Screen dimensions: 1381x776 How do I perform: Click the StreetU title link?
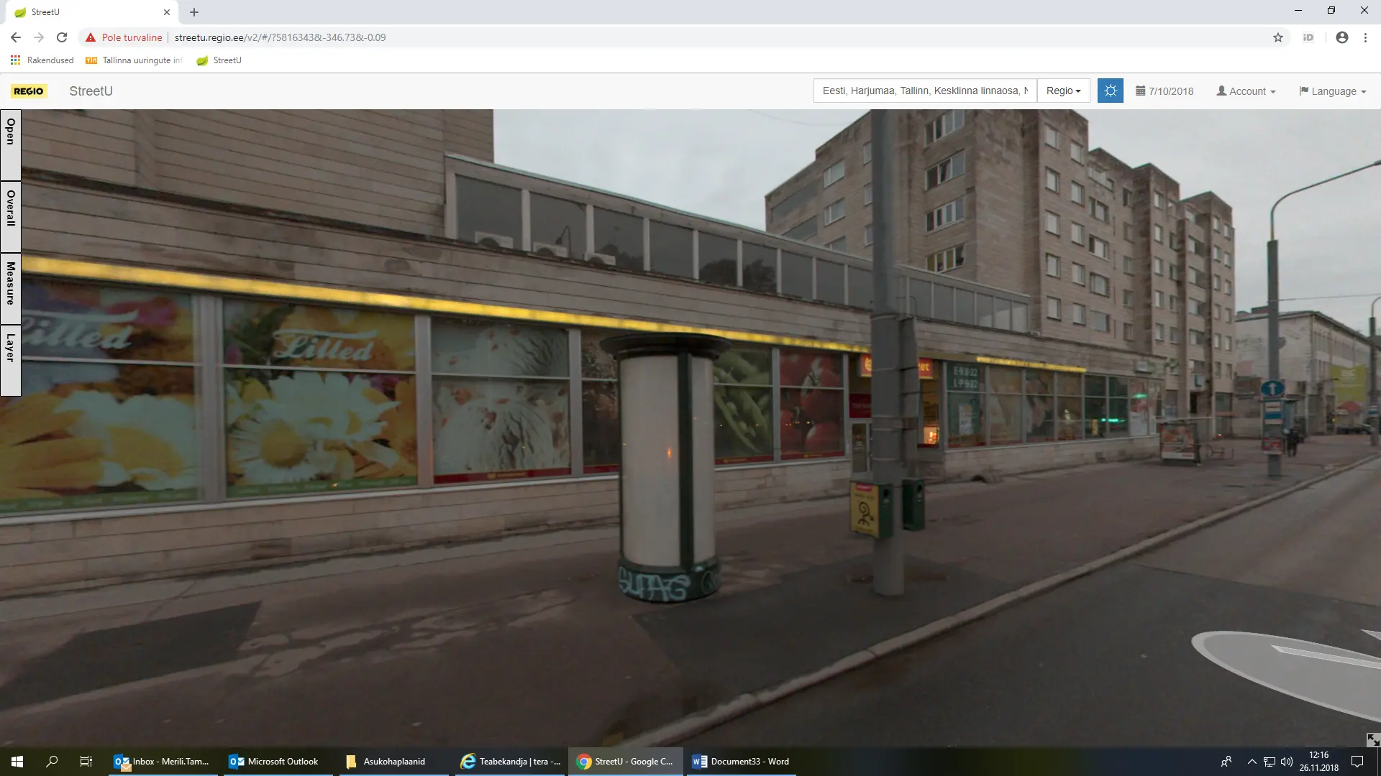(x=91, y=91)
